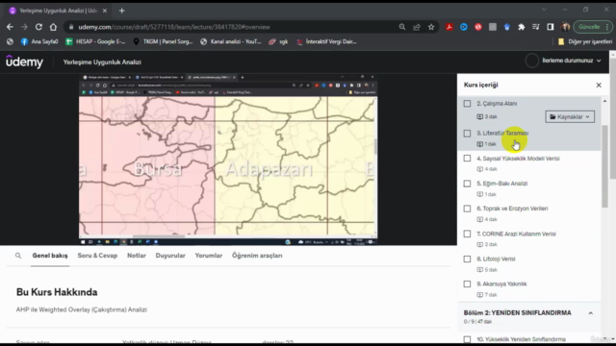Viewport: 616px width, 346px height.
Task: Search course content with magnifier icon
Action: click(18, 256)
